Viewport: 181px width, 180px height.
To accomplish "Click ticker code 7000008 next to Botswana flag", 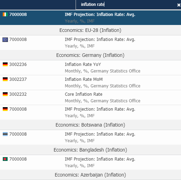I will [18, 134].
